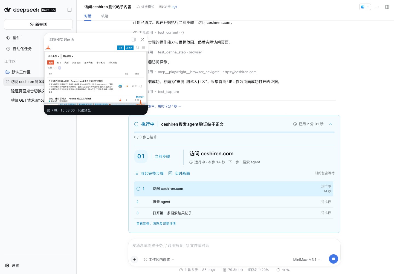Click the 测试进度 0/3 indicator
The height and width of the screenshot is (274, 394).
tap(168, 7)
